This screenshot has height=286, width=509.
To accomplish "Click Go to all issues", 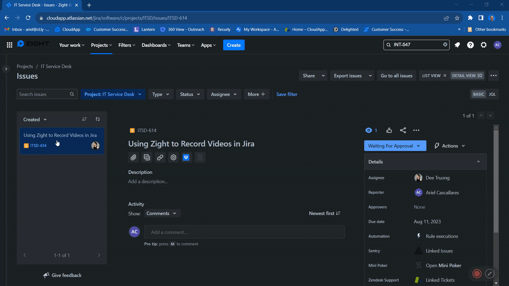I will 397,75.
